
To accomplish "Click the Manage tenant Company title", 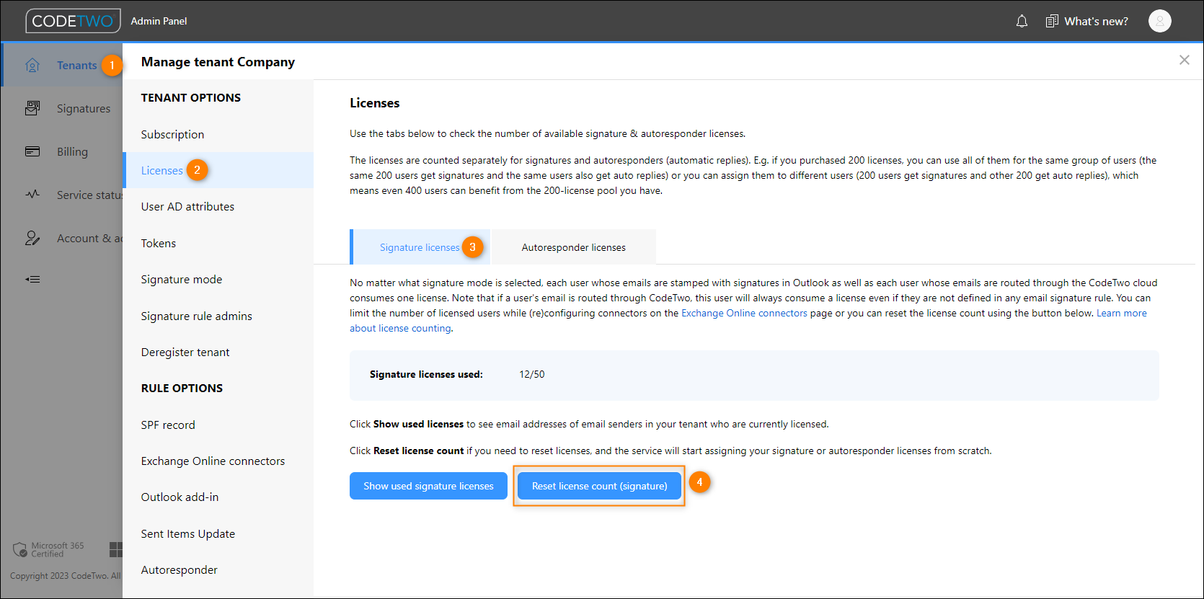I will pos(218,62).
